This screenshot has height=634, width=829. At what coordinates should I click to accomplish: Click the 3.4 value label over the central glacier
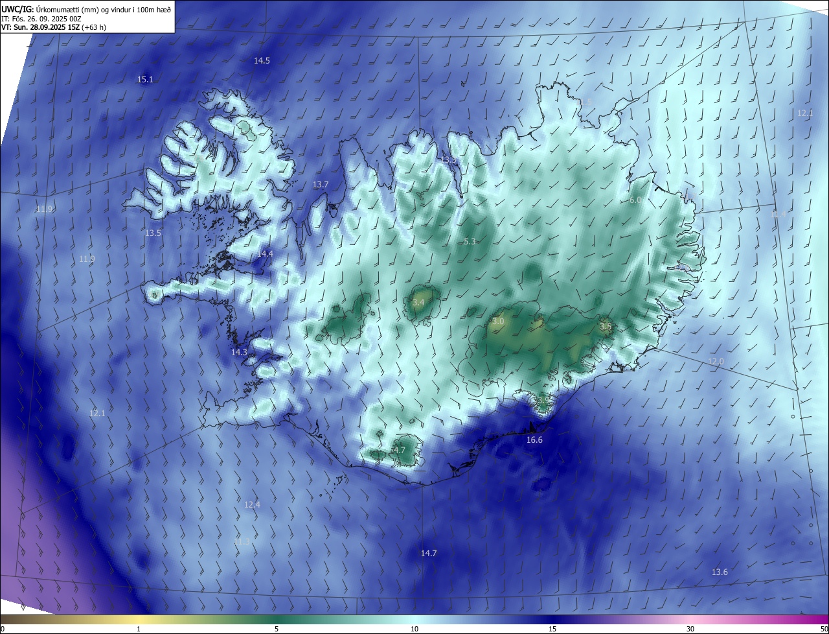tap(418, 303)
